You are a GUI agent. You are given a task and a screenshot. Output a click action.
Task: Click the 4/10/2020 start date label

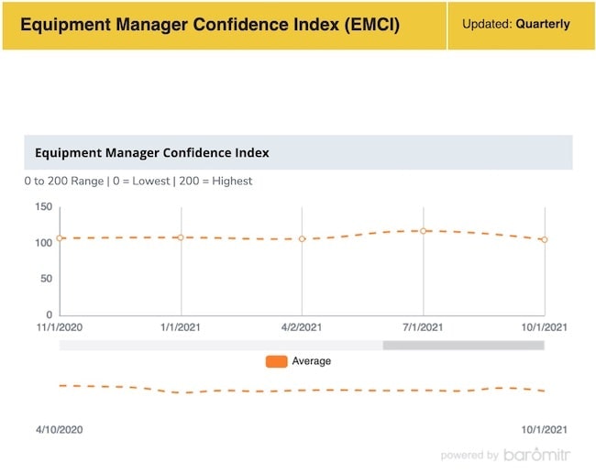60,429
